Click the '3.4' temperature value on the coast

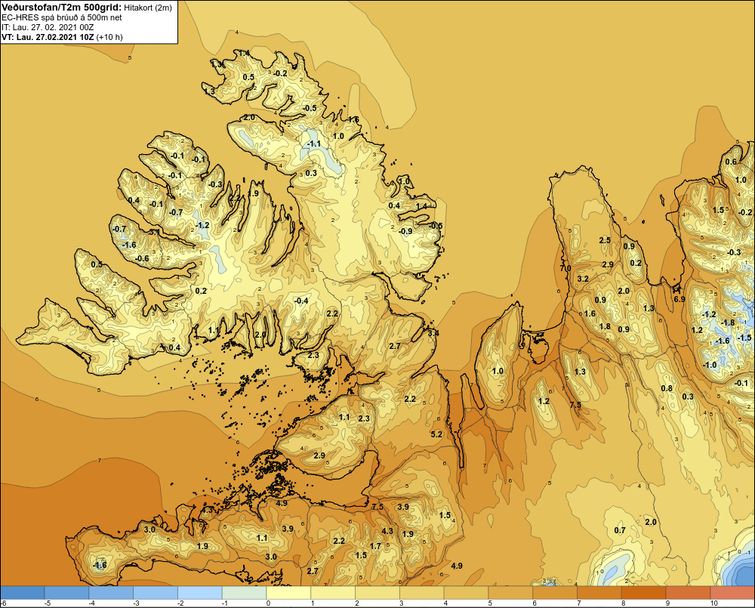pyautogui.click(x=433, y=333)
